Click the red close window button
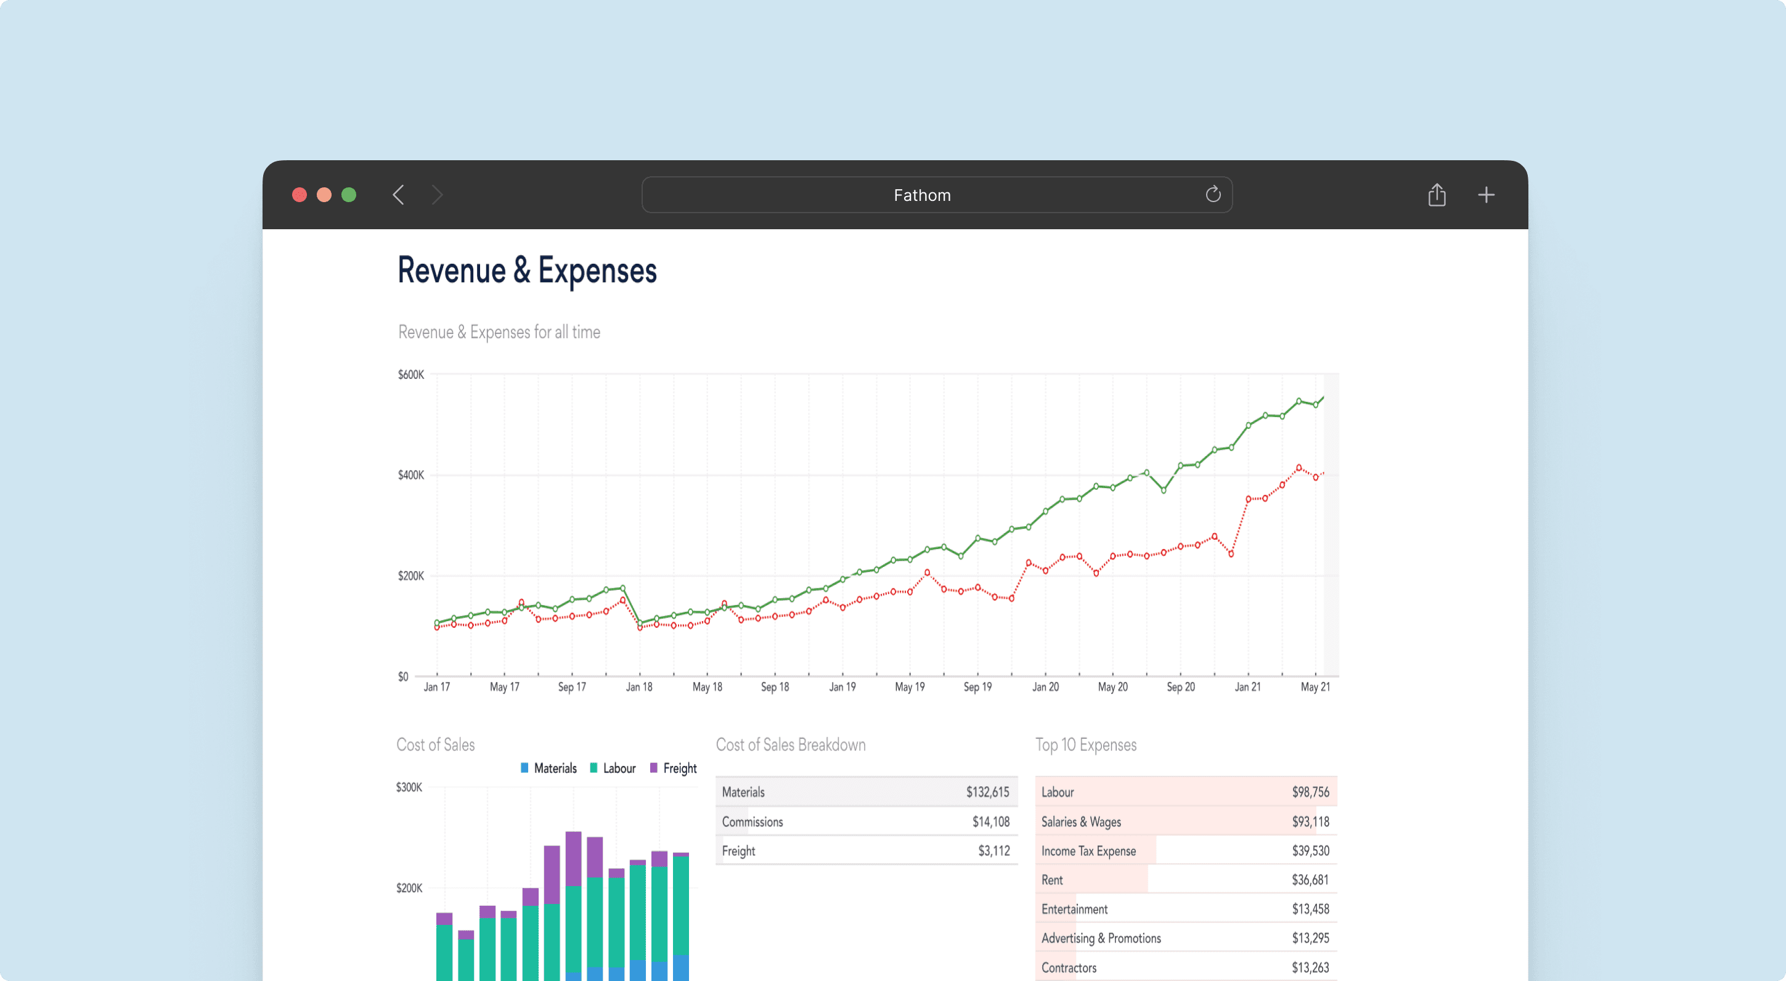The width and height of the screenshot is (1786, 981). [x=300, y=195]
